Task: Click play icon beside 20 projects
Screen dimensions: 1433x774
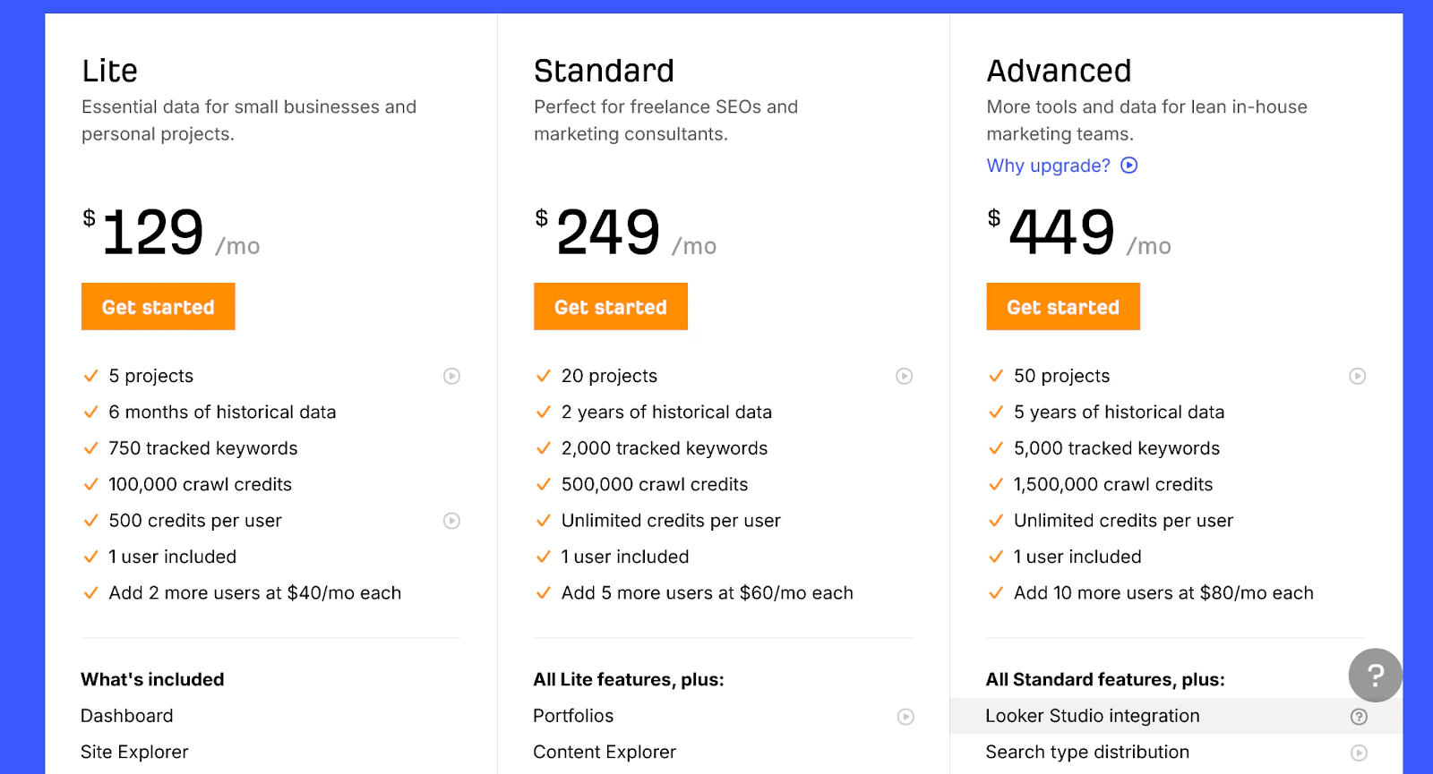Action: point(905,377)
